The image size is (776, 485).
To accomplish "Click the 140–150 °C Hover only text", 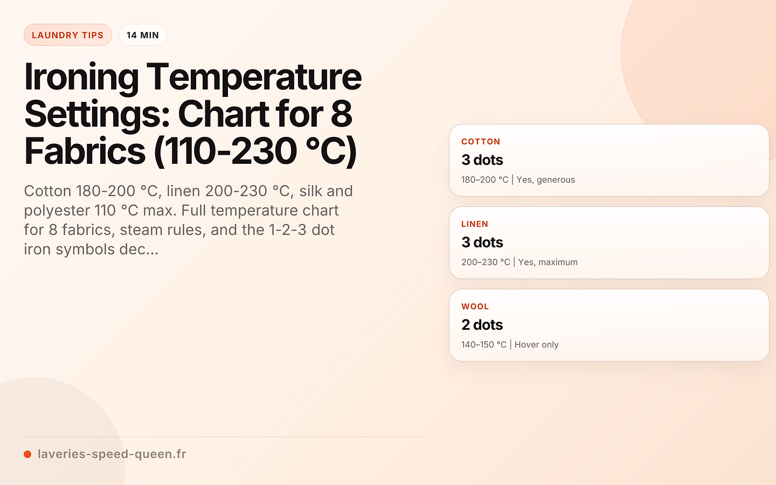I will pos(510,345).
